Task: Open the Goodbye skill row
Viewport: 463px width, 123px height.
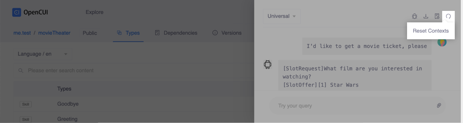Action: point(68,104)
